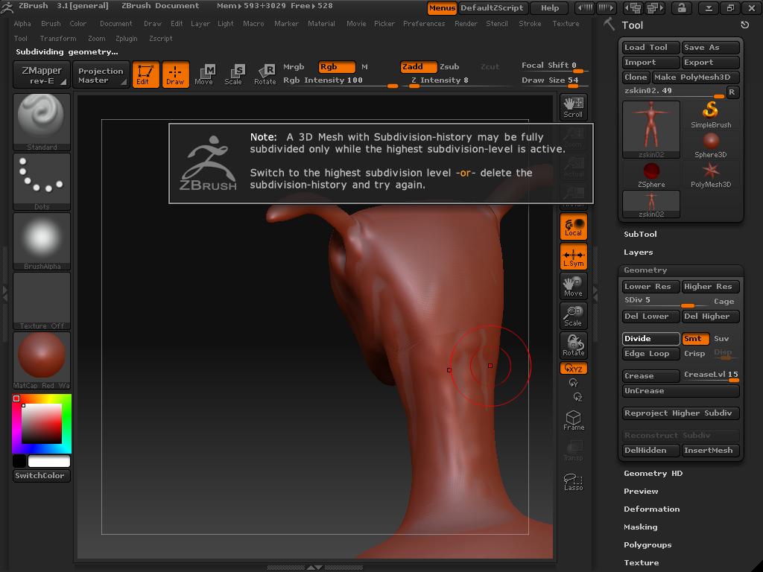Click the large zskin02 tool thumbnail
Screen dimensions: 763x572
(651, 130)
